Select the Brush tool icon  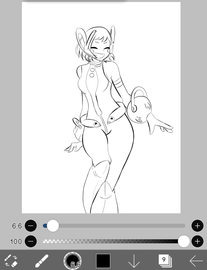(x=42, y=261)
